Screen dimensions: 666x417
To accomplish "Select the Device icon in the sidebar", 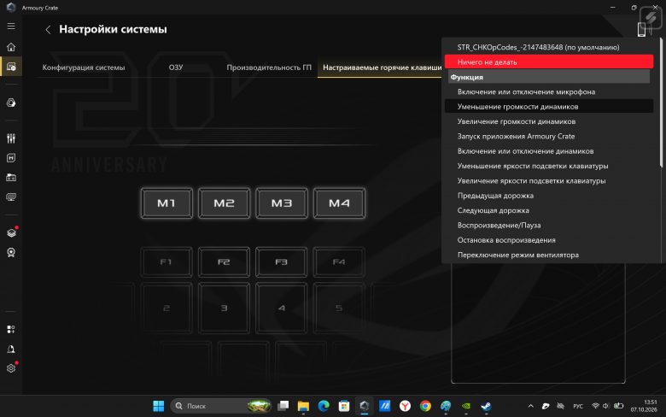I will coord(11,67).
